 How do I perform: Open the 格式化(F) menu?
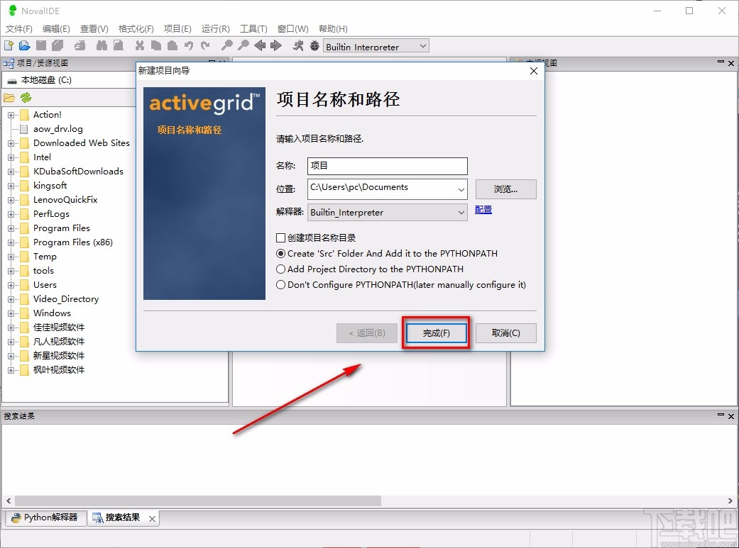point(136,29)
